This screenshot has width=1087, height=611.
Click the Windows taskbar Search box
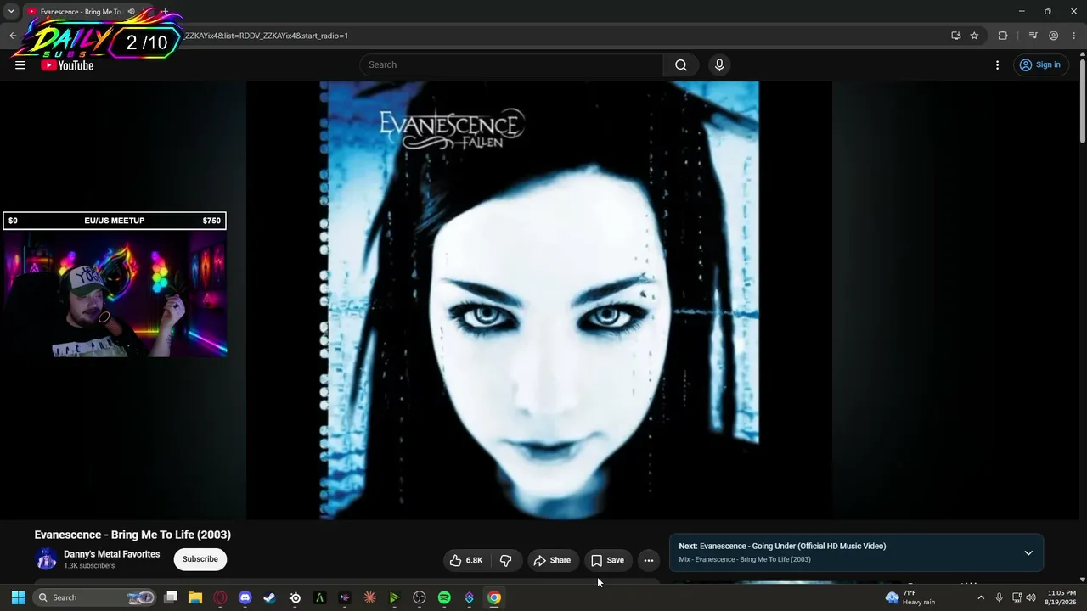[x=95, y=597]
